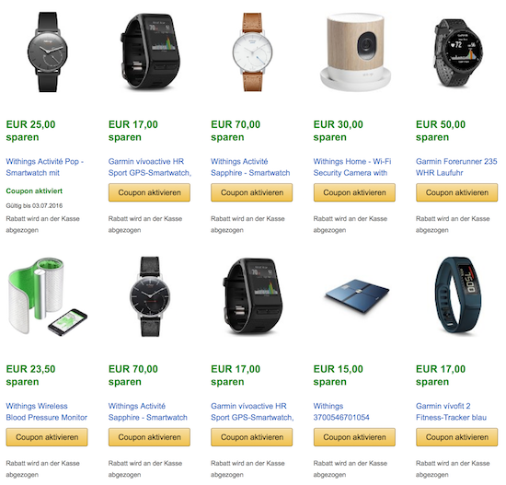Open the green blood pressure monitor image

click(47, 296)
